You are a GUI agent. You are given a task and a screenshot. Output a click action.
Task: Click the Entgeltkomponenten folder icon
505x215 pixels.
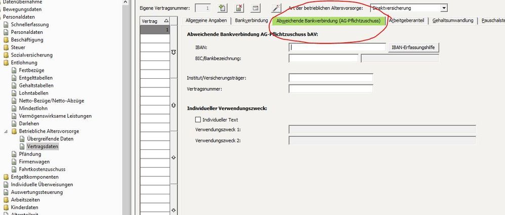(x=6, y=177)
